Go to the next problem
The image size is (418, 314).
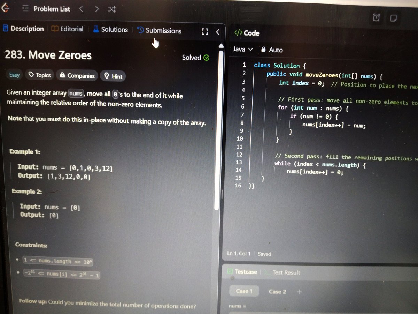pyautogui.click(x=97, y=9)
